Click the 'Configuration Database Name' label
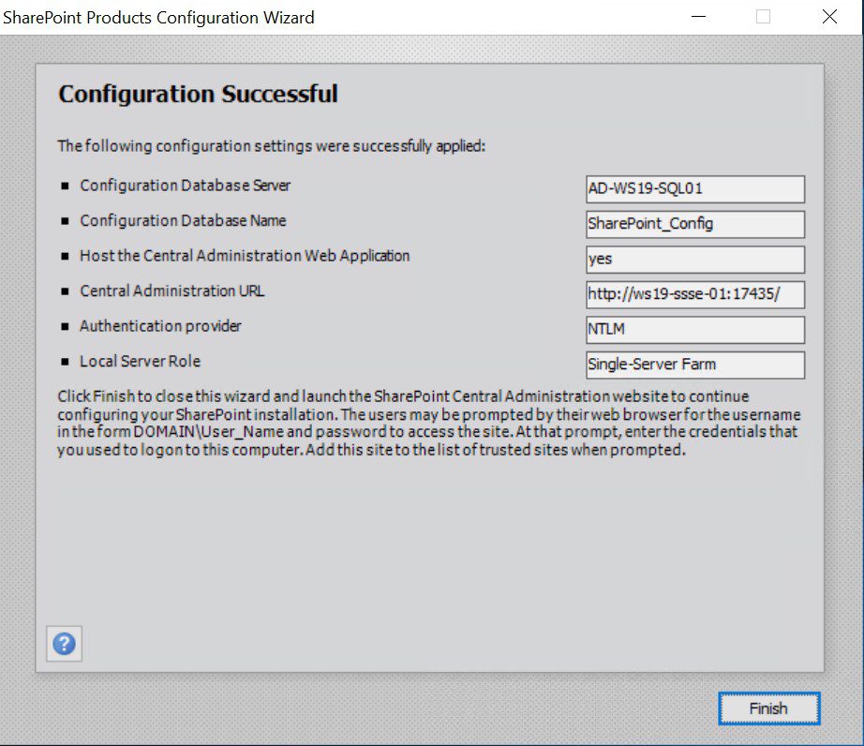 pyautogui.click(x=183, y=221)
